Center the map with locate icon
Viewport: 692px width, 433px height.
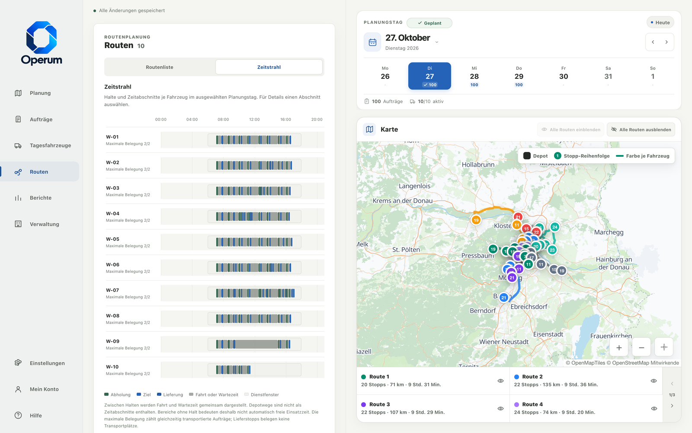pos(664,347)
